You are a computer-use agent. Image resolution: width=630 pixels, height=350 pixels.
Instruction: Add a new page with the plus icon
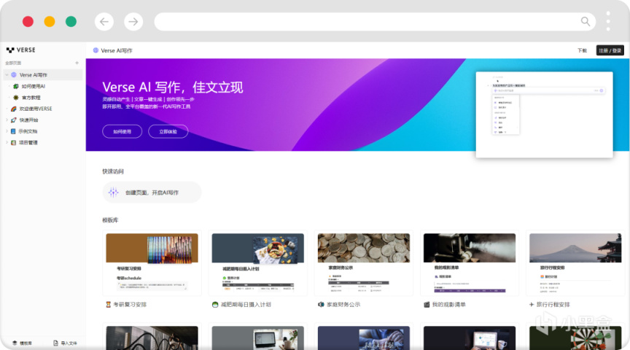[x=77, y=63]
